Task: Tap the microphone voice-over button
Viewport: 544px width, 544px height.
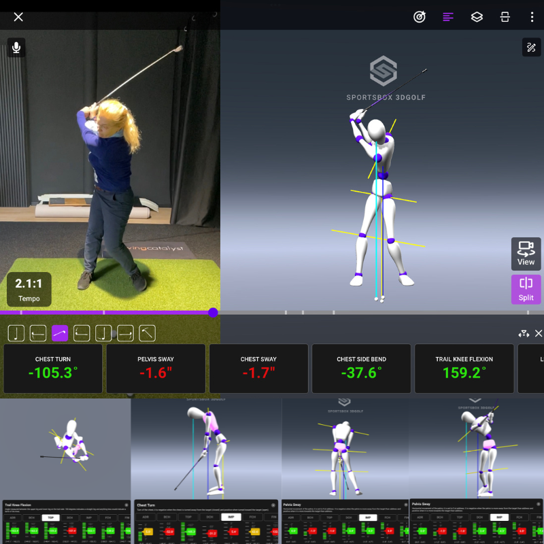Action: click(16, 48)
